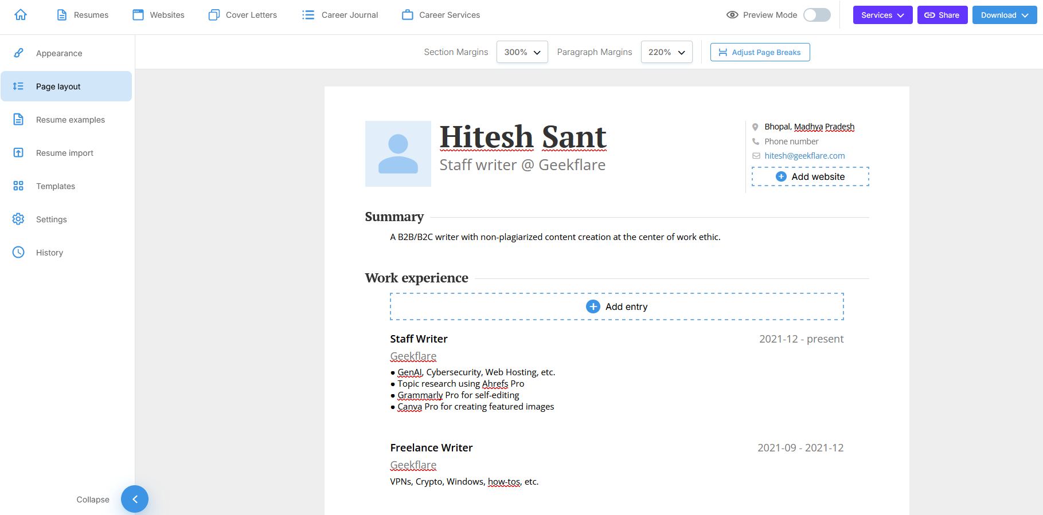Click the Resume examples document icon

click(x=18, y=119)
